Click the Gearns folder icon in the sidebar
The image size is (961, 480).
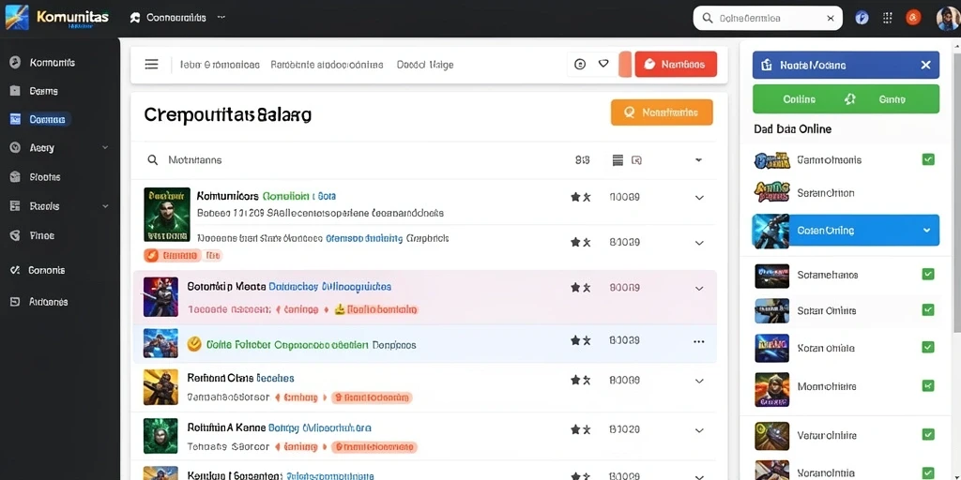click(x=15, y=91)
